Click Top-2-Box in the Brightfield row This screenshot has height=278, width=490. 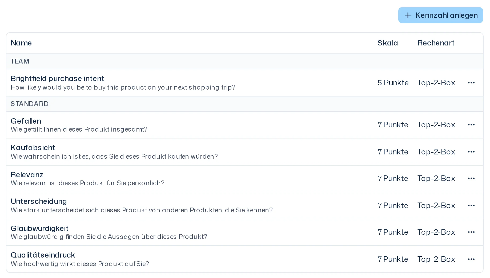click(436, 83)
